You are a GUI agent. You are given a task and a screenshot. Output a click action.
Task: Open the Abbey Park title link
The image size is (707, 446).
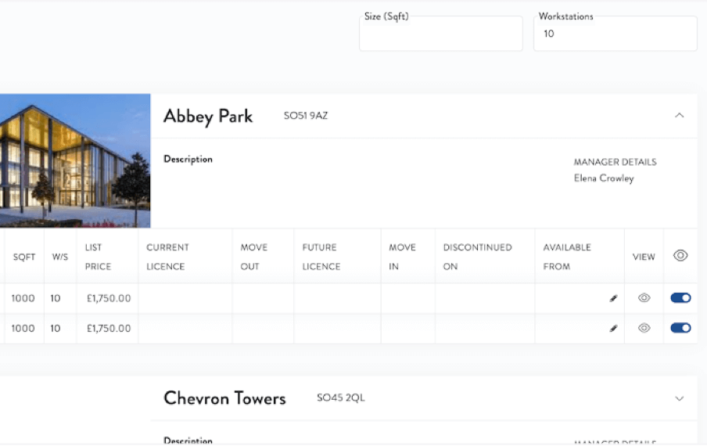pyautogui.click(x=208, y=117)
